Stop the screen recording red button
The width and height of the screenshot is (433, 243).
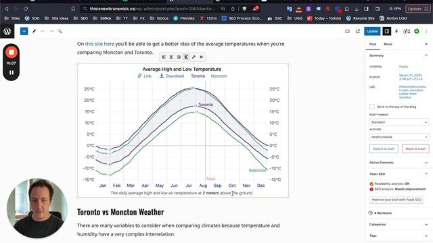tap(12, 52)
